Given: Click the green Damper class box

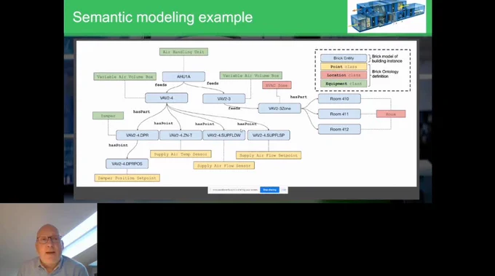Looking at the screenshot, I should pyautogui.click(x=108, y=116).
